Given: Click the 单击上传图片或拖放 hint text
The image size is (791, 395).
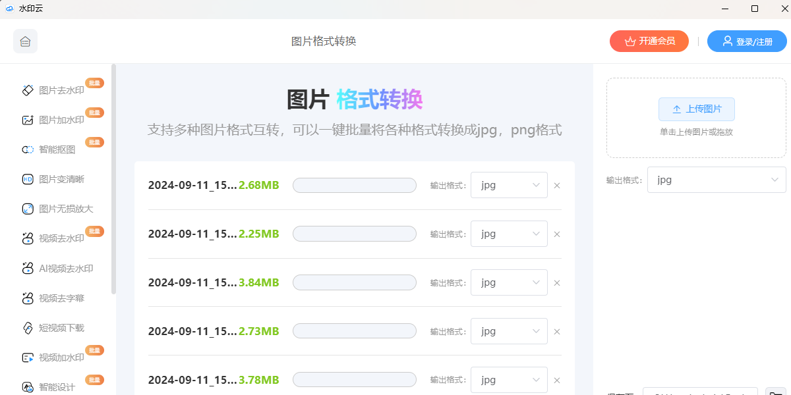Looking at the screenshot, I should (x=696, y=132).
